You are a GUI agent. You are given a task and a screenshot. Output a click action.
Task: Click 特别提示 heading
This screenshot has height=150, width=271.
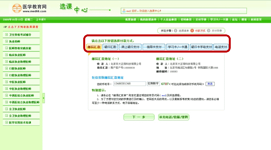99,90
